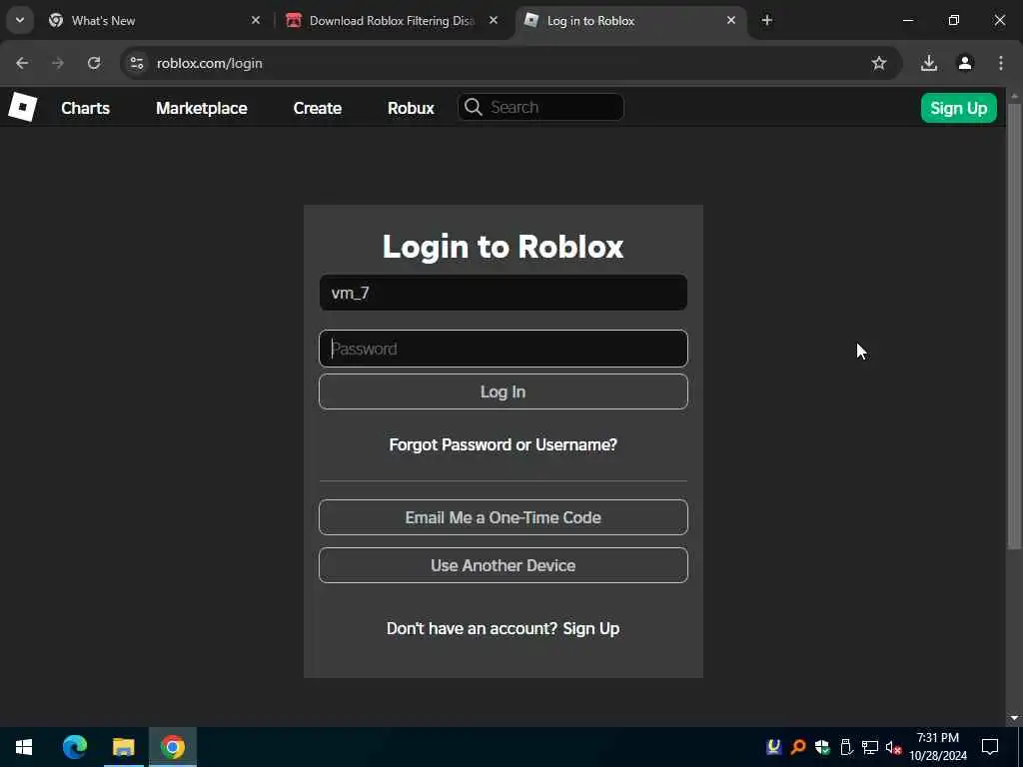The image size is (1023, 767).
Task: Click the magnifier tray icon
Action: pos(798,747)
